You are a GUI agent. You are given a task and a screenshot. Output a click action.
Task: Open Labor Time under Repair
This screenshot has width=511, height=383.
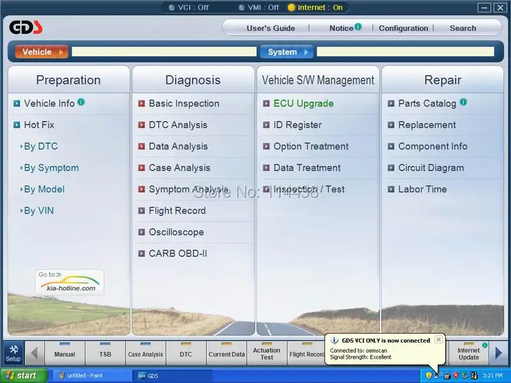pos(422,190)
